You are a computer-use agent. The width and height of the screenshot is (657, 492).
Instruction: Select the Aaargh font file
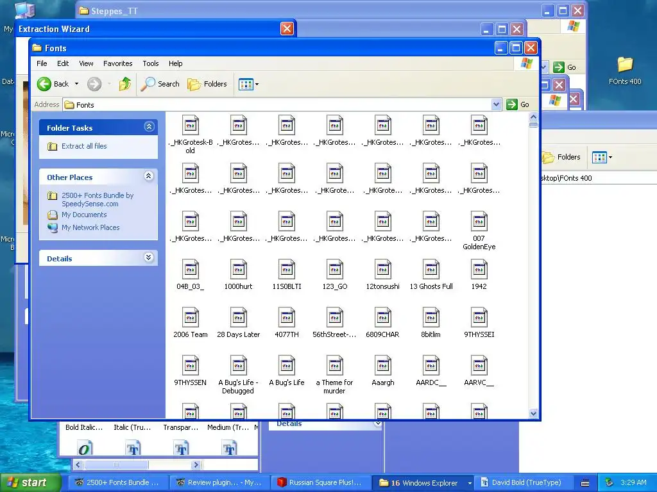pyautogui.click(x=382, y=371)
